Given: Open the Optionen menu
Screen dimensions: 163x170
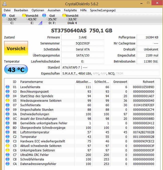Looking at the screenshot, I should click(38, 10).
